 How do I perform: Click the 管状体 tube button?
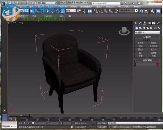point(154,49)
